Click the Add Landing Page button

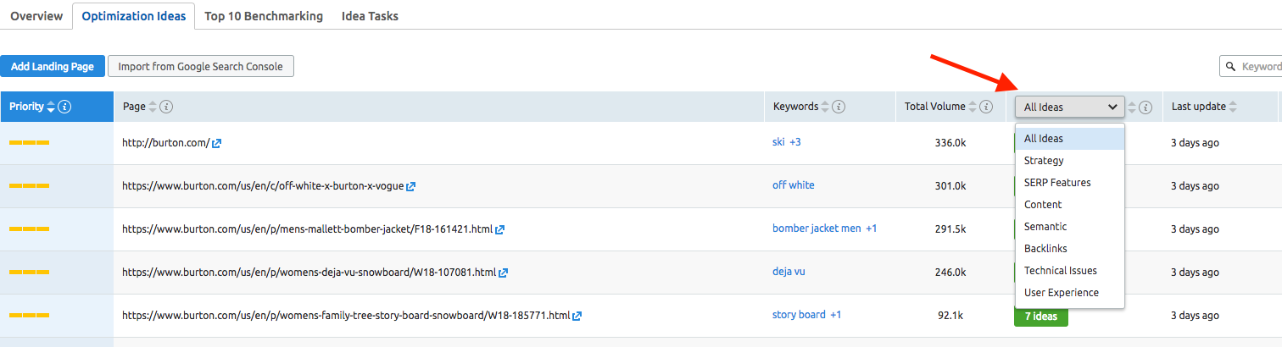pyautogui.click(x=53, y=66)
